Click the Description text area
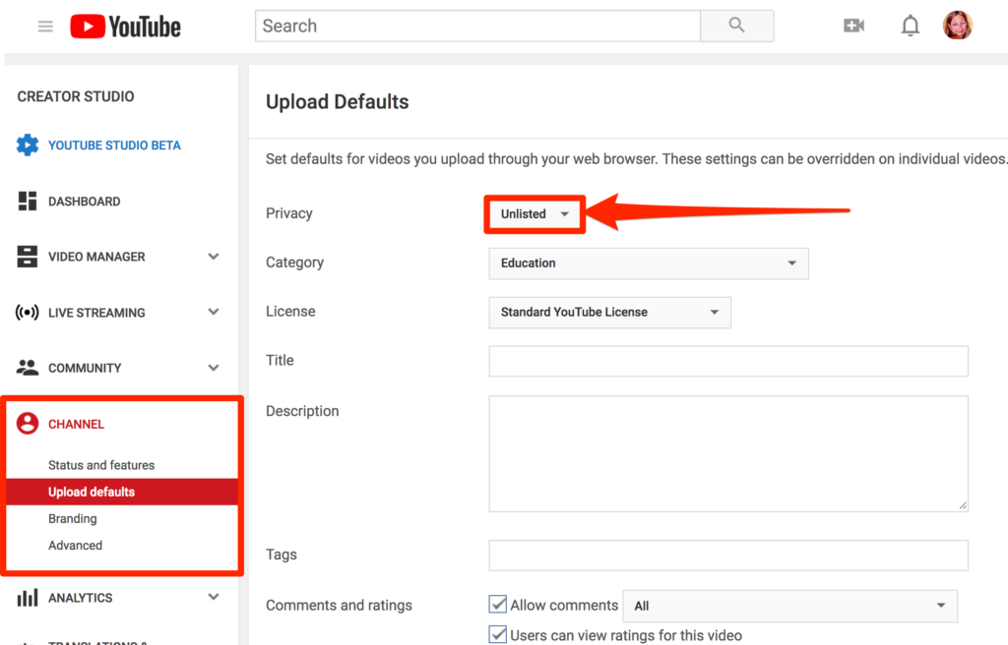 click(x=728, y=453)
